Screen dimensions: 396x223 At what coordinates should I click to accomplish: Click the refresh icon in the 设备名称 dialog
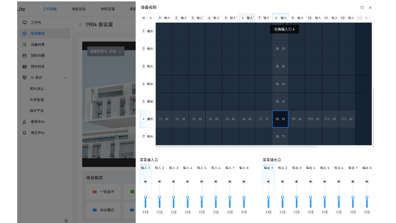point(362,7)
